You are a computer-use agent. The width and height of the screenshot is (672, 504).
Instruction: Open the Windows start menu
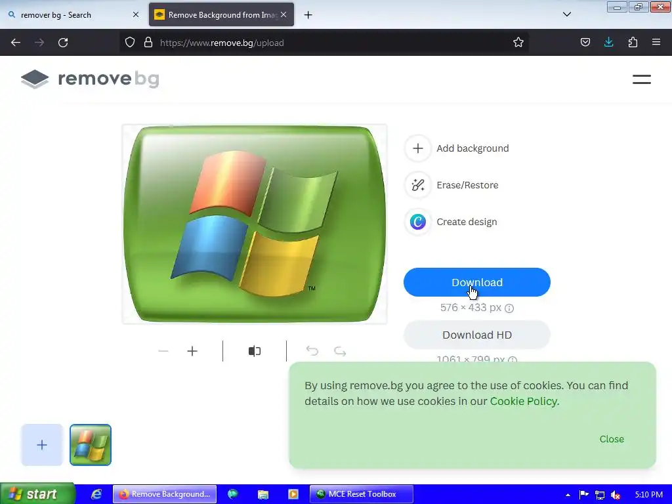pos(37,494)
